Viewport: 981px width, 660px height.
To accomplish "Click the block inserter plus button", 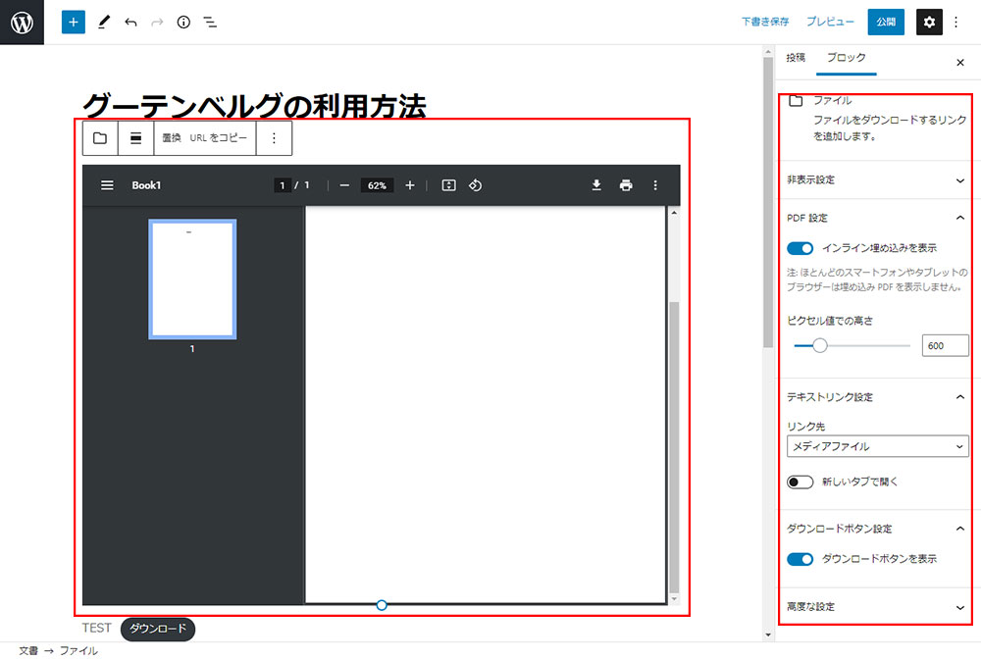I will 74,22.
